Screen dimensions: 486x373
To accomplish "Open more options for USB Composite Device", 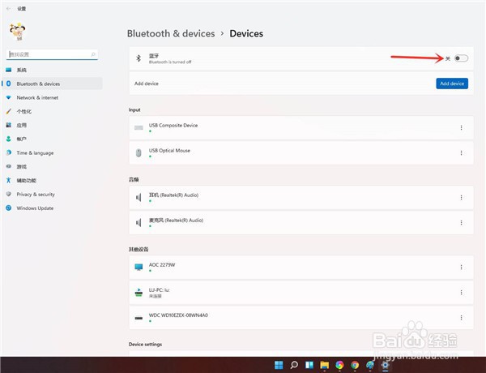I will [x=461, y=128].
